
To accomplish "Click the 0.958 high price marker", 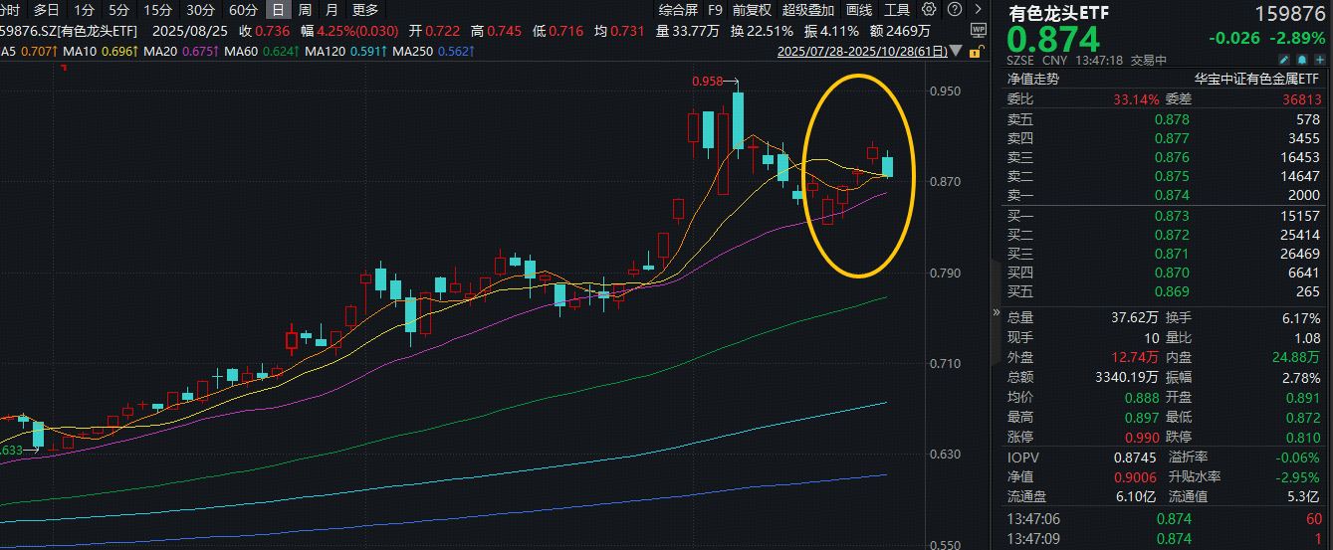I will (x=707, y=81).
